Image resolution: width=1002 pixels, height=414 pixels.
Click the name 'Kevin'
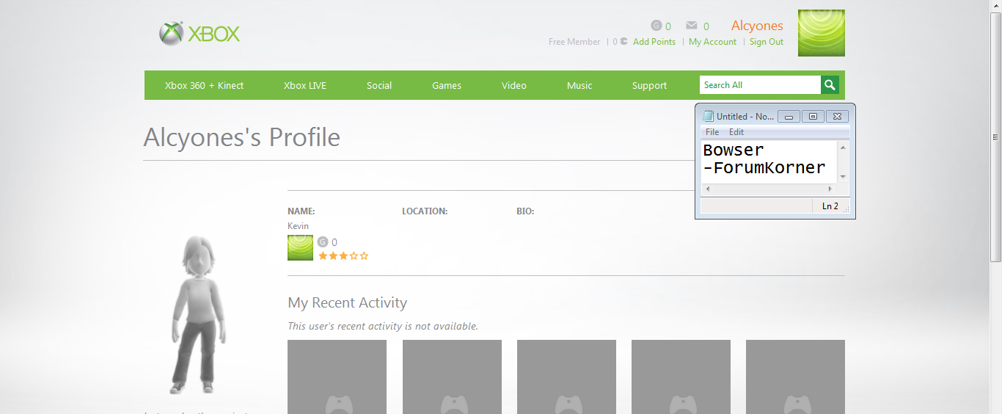(x=298, y=226)
